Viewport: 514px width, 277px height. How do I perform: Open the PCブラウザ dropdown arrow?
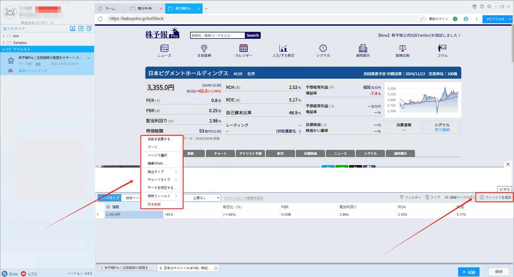(x=510, y=19)
